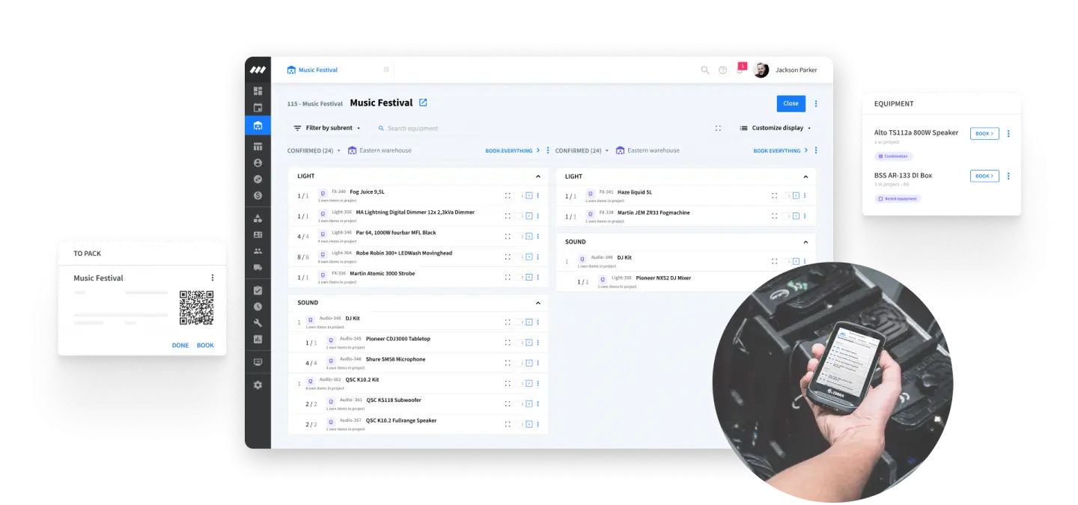The image size is (1078, 505).
Task: Open the dollar sign financial sidebar icon
Action: (x=258, y=195)
